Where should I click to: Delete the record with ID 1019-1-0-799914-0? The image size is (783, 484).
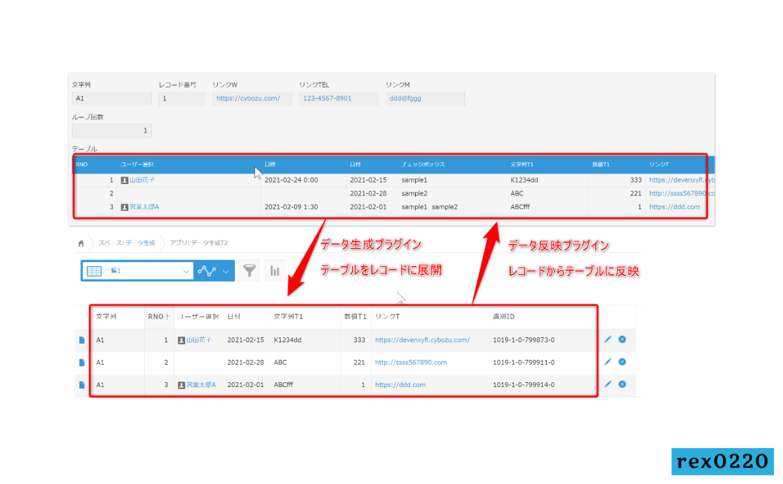coord(622,384)
